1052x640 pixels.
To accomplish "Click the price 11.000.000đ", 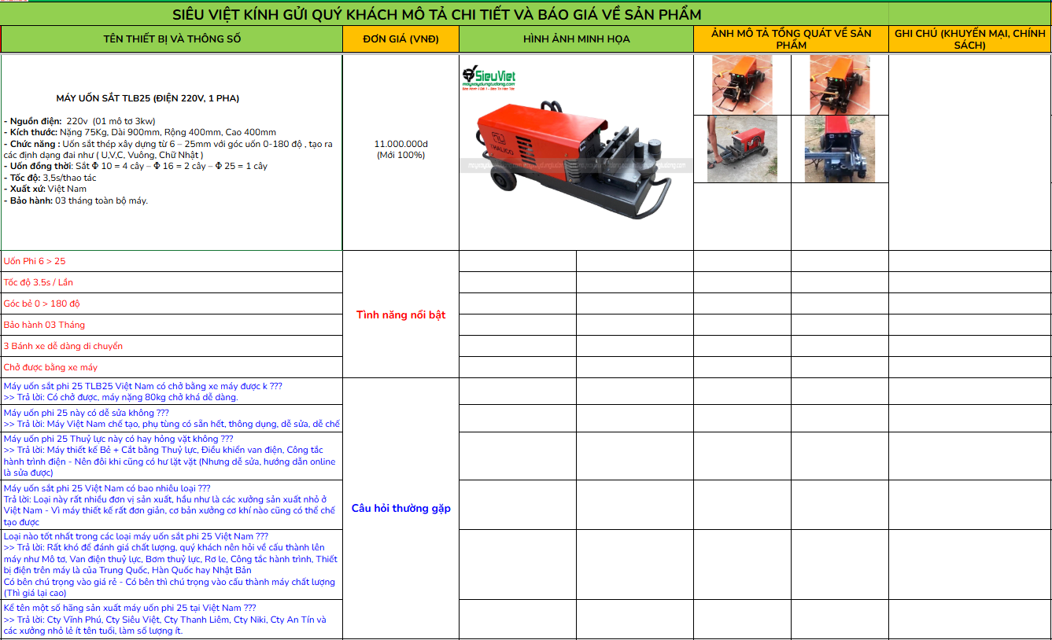I will pyautogui.click(x=400, y=144).
